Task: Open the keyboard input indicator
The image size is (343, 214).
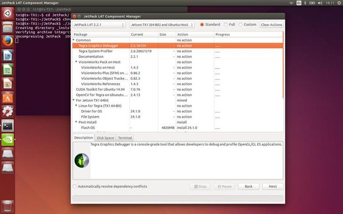Action: point(299,3)
